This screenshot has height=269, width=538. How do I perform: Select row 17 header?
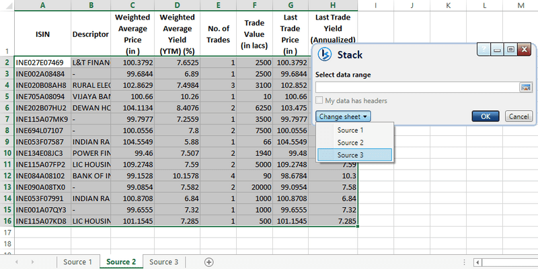[x=7, y=232]
